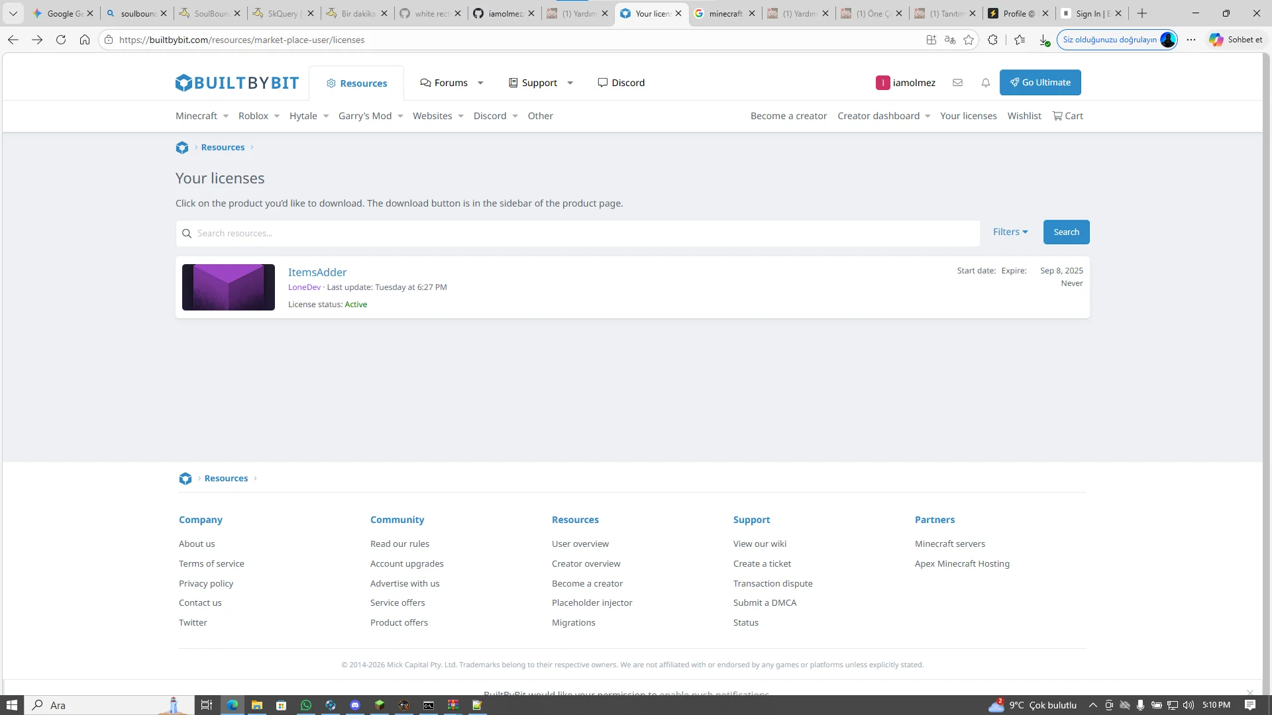Open Become a creator in navbar

[x=788, y=116]
